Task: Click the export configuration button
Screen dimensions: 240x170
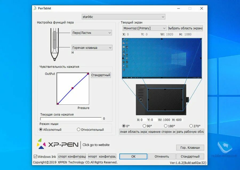Action: click(72, 156)
